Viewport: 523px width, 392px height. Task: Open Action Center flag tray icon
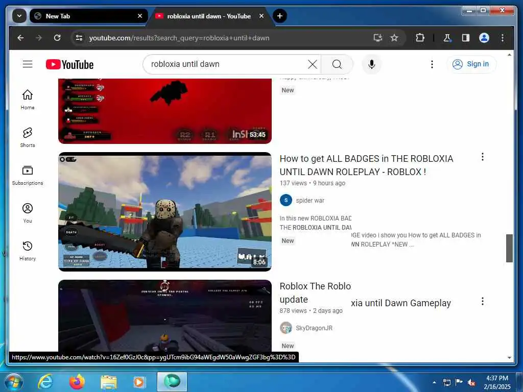459,382
